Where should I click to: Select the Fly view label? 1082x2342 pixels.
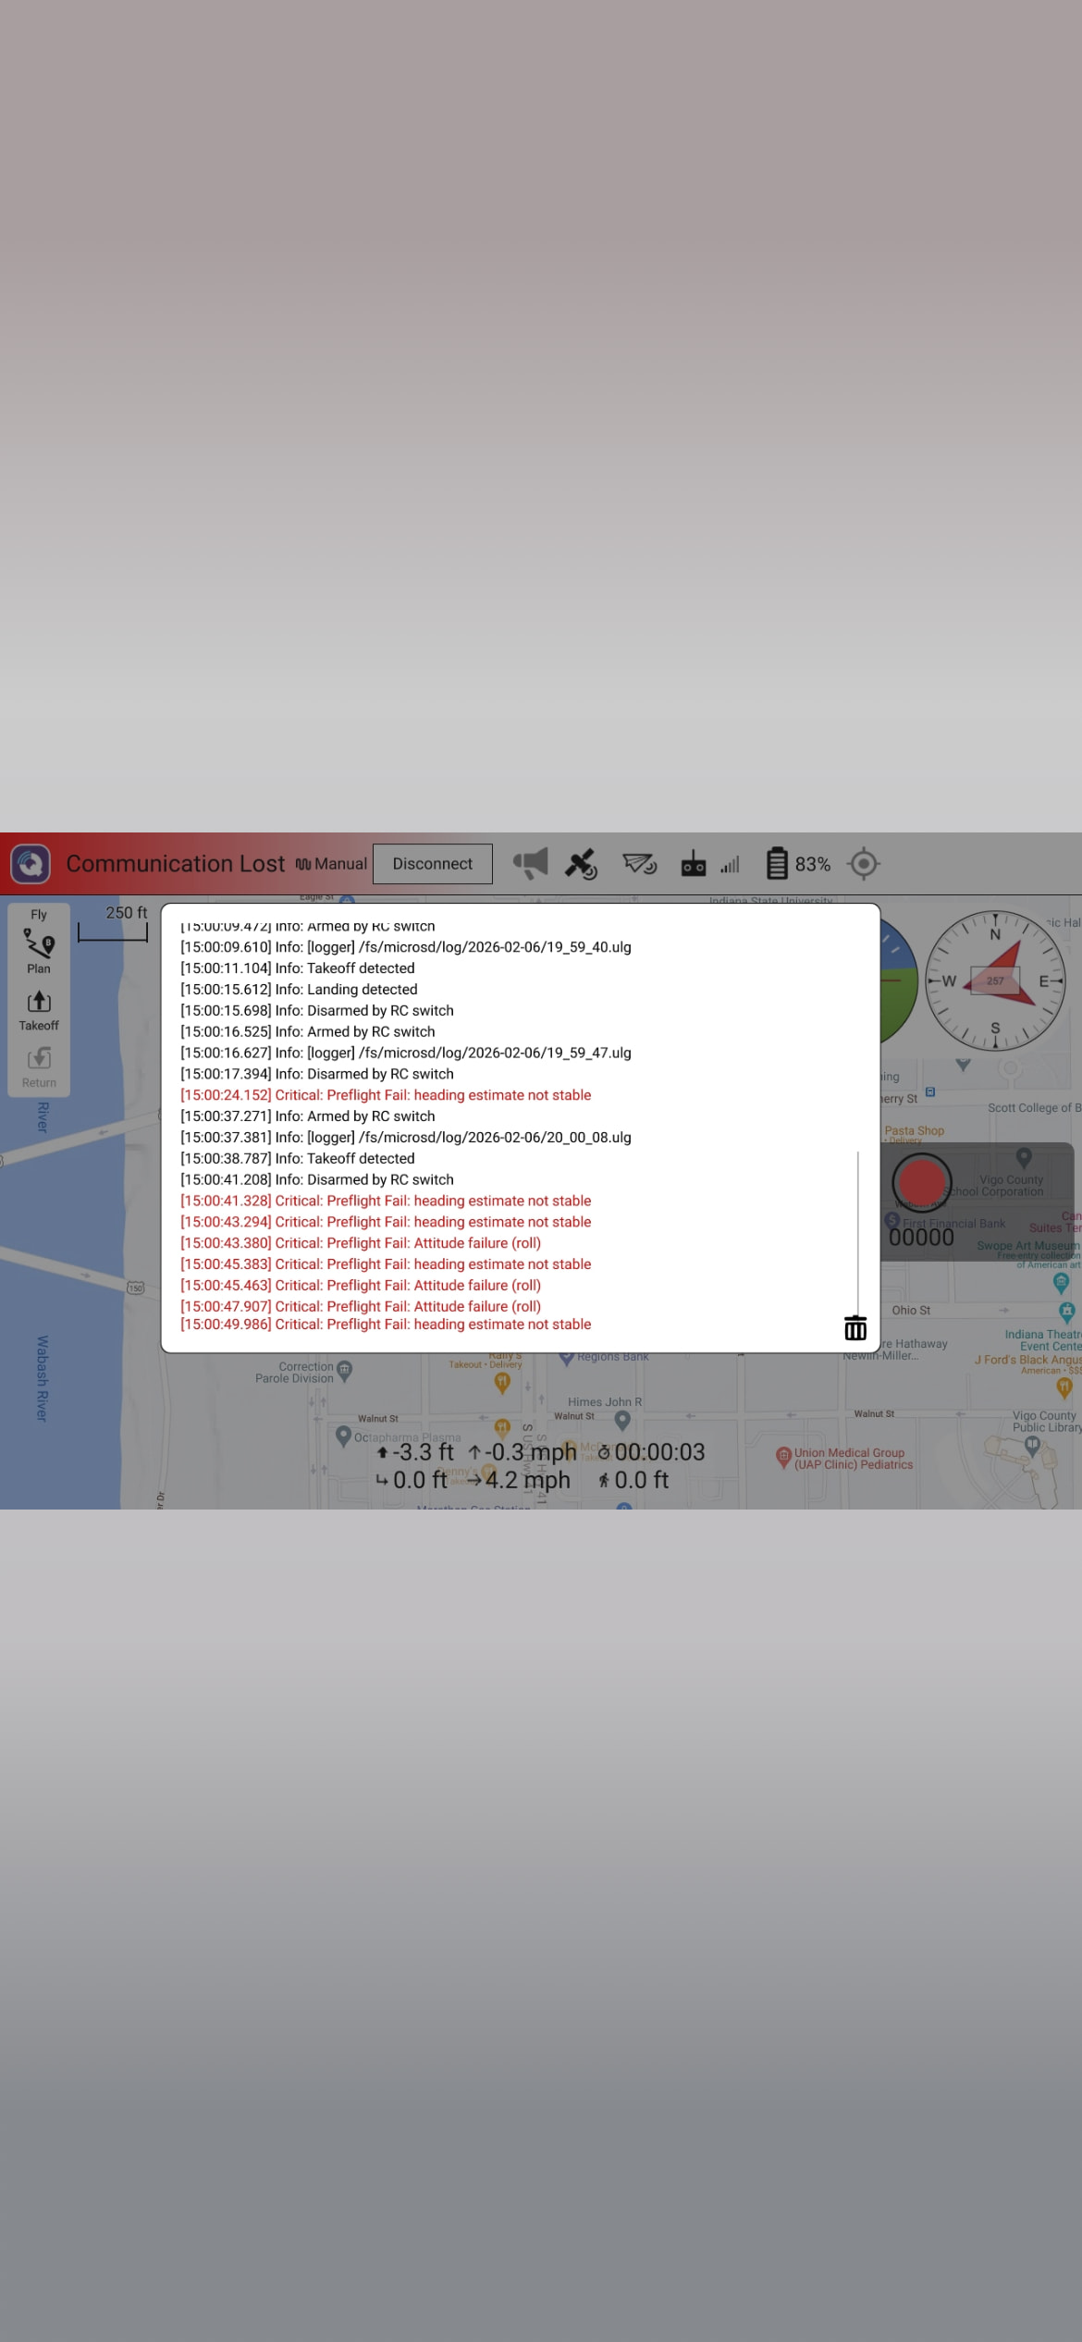pos(39,915)
